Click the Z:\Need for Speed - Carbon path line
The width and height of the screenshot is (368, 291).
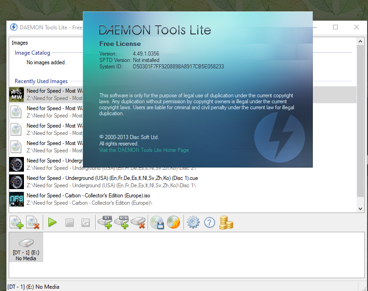[x=89, y=203]
